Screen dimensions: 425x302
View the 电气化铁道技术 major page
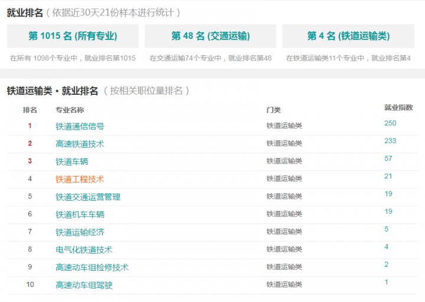click(84, 250)
